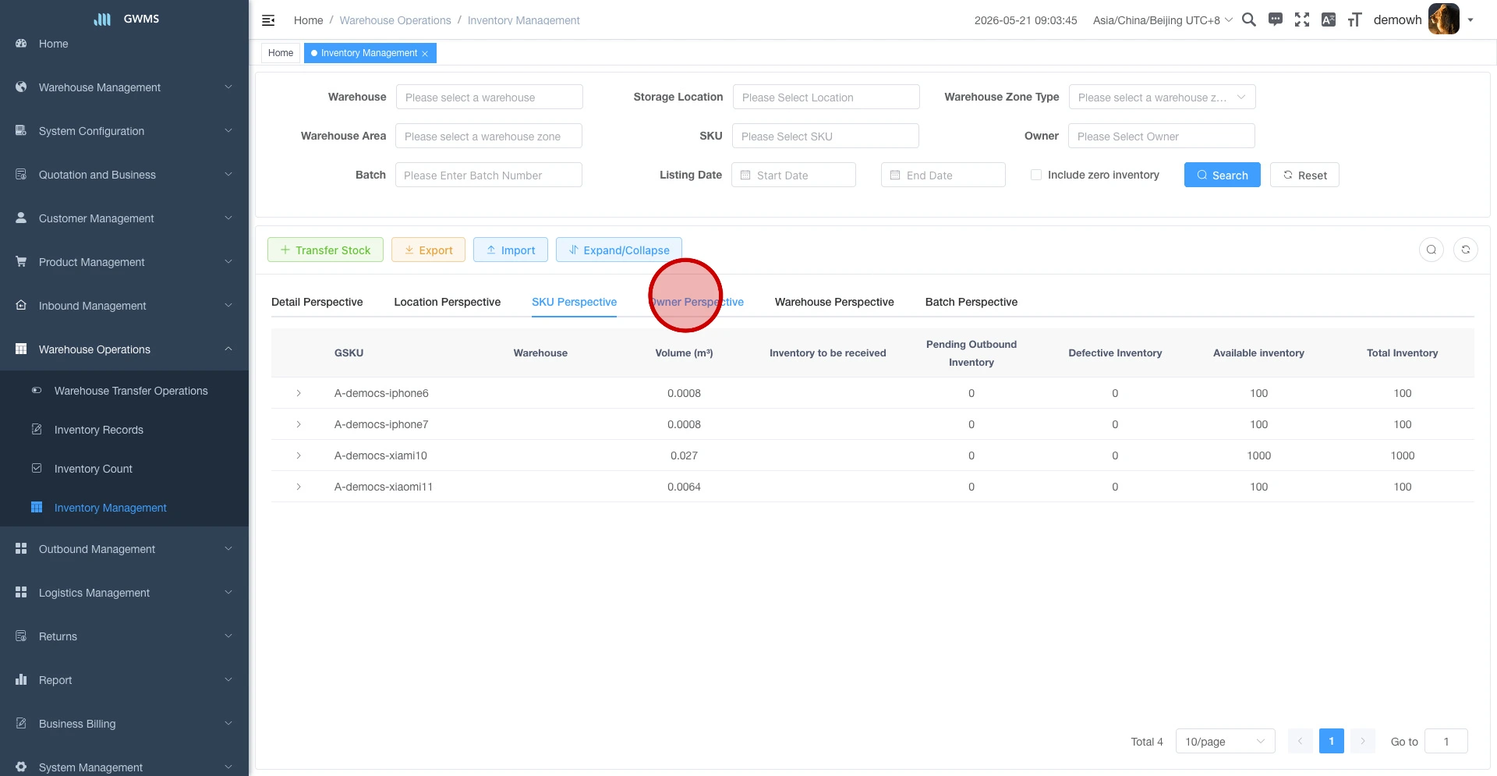The image size is (1497, 776).
Task: Toggle fullscreen mode icon
Action: (1302, 19)
